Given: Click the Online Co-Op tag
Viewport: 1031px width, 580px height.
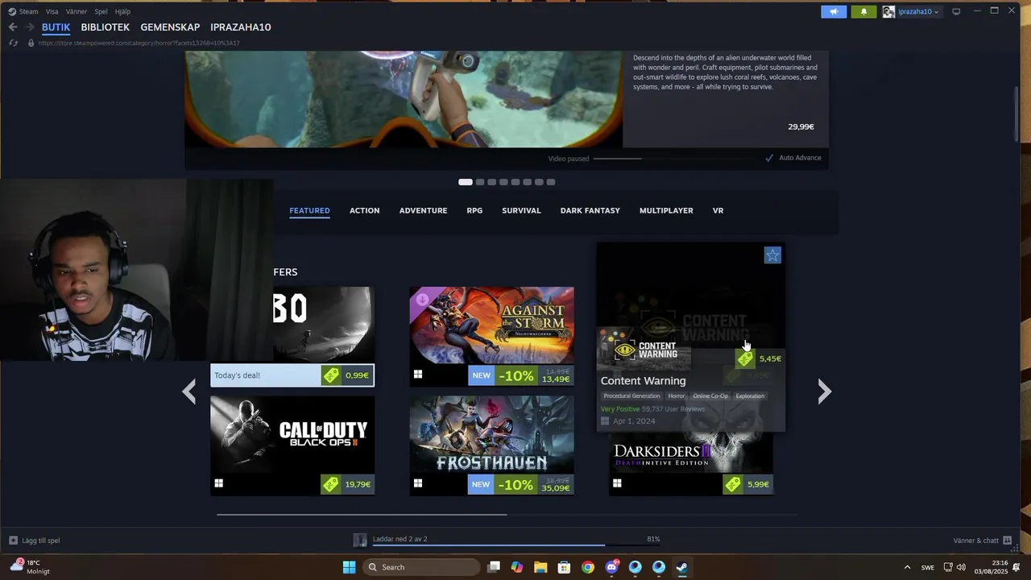Looking at the screenshot, I should 710,396.
